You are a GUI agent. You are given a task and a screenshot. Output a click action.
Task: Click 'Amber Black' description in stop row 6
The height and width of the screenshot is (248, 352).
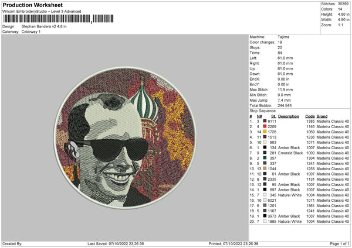[x=289, y=147]
